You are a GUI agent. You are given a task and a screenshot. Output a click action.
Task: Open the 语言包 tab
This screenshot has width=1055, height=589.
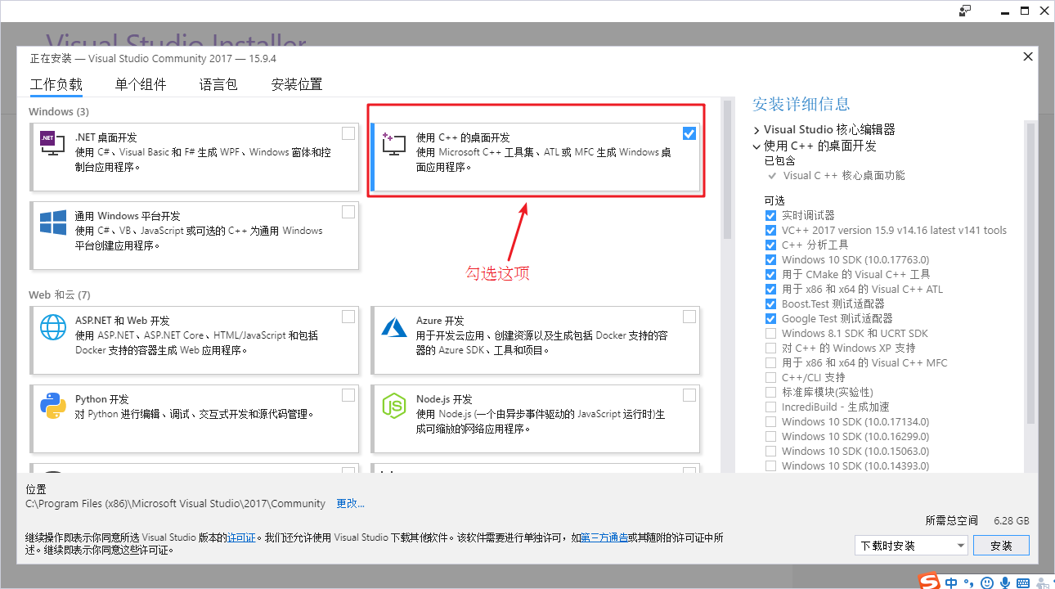pos(218,84)
